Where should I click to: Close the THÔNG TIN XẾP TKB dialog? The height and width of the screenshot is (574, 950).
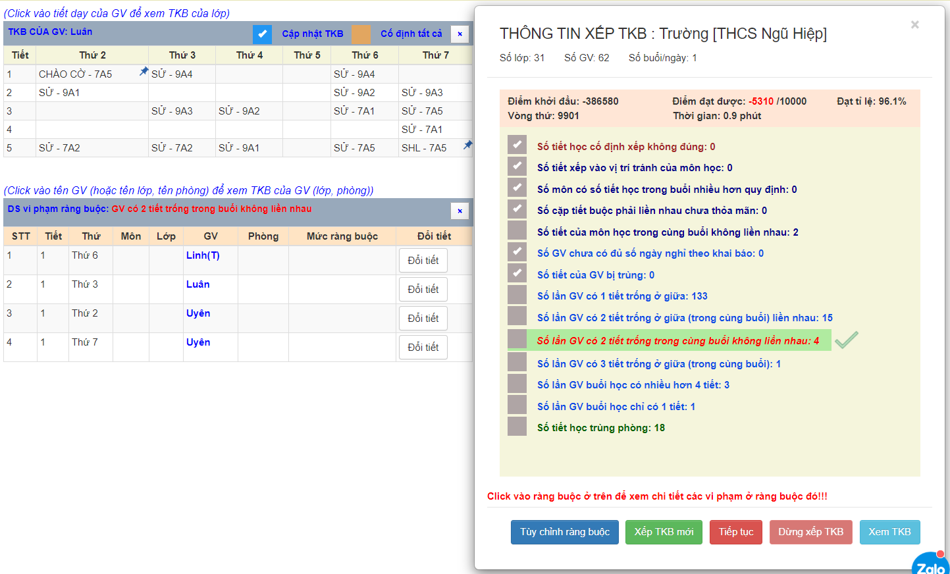pyautogui.click(x=914, y=25)
